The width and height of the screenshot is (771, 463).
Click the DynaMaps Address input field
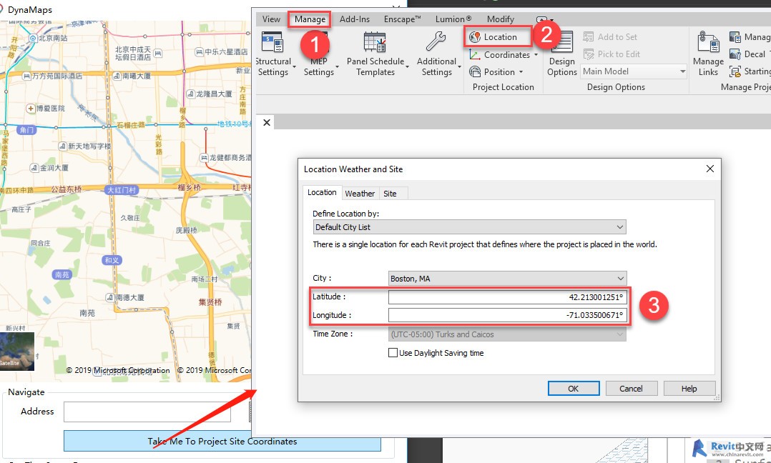click(147, 412)
